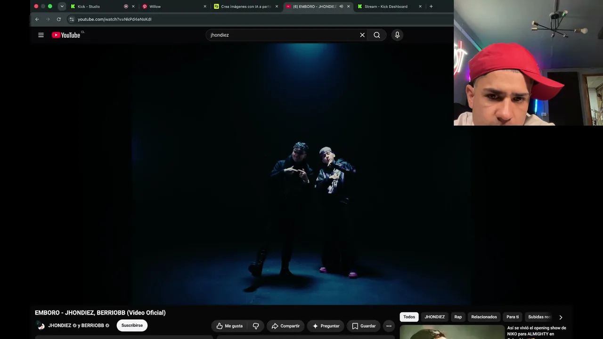Open a new browser tab

pyautogui.click(x=431, y=7)
